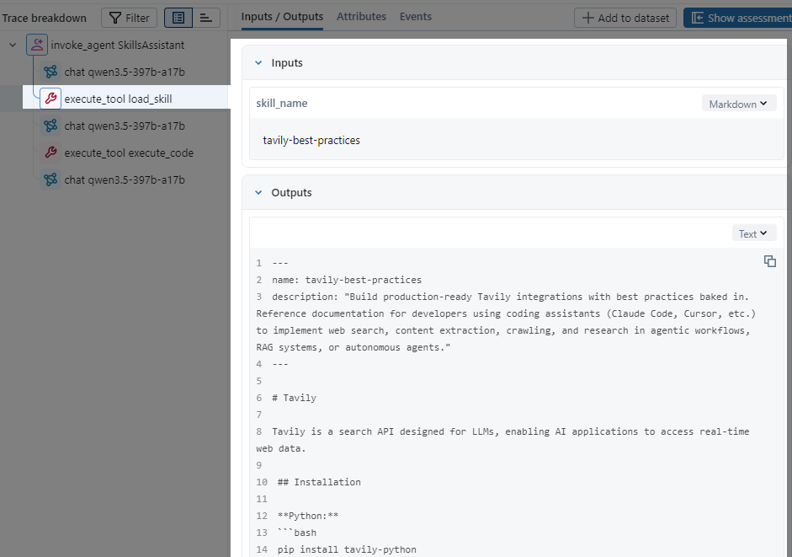Screen dimensions: 792x557
Task: Collapse the Outputs section
Action: pos(258,192)
